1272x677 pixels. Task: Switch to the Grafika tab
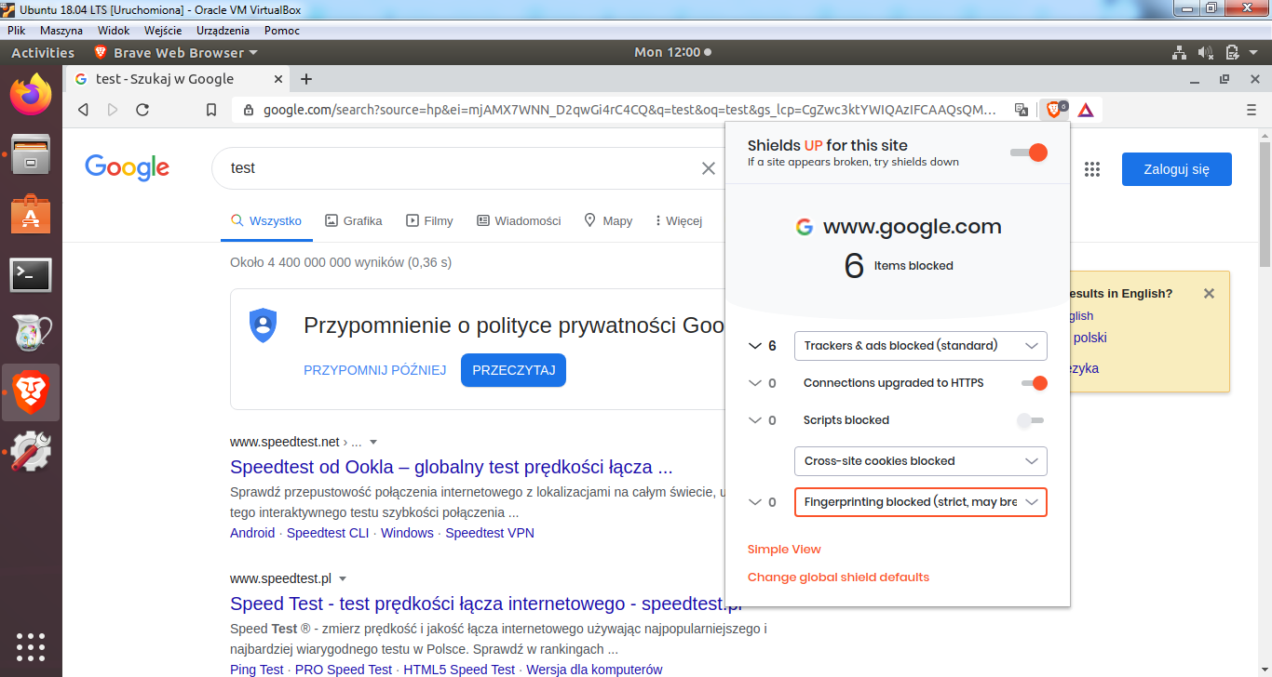pyautogui.click(x=354, y=220)
